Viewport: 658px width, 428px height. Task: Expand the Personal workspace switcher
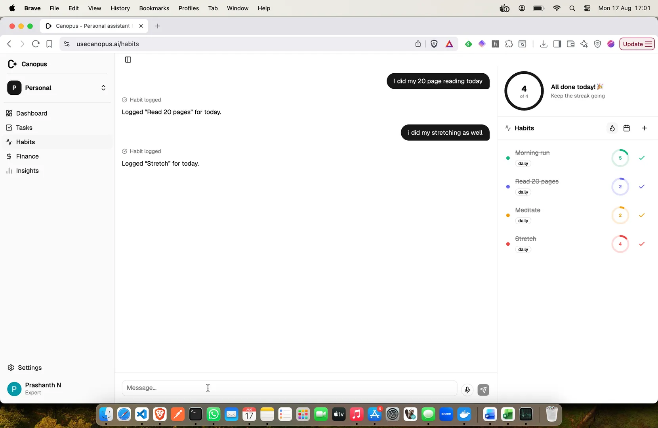tap(57, 88)
